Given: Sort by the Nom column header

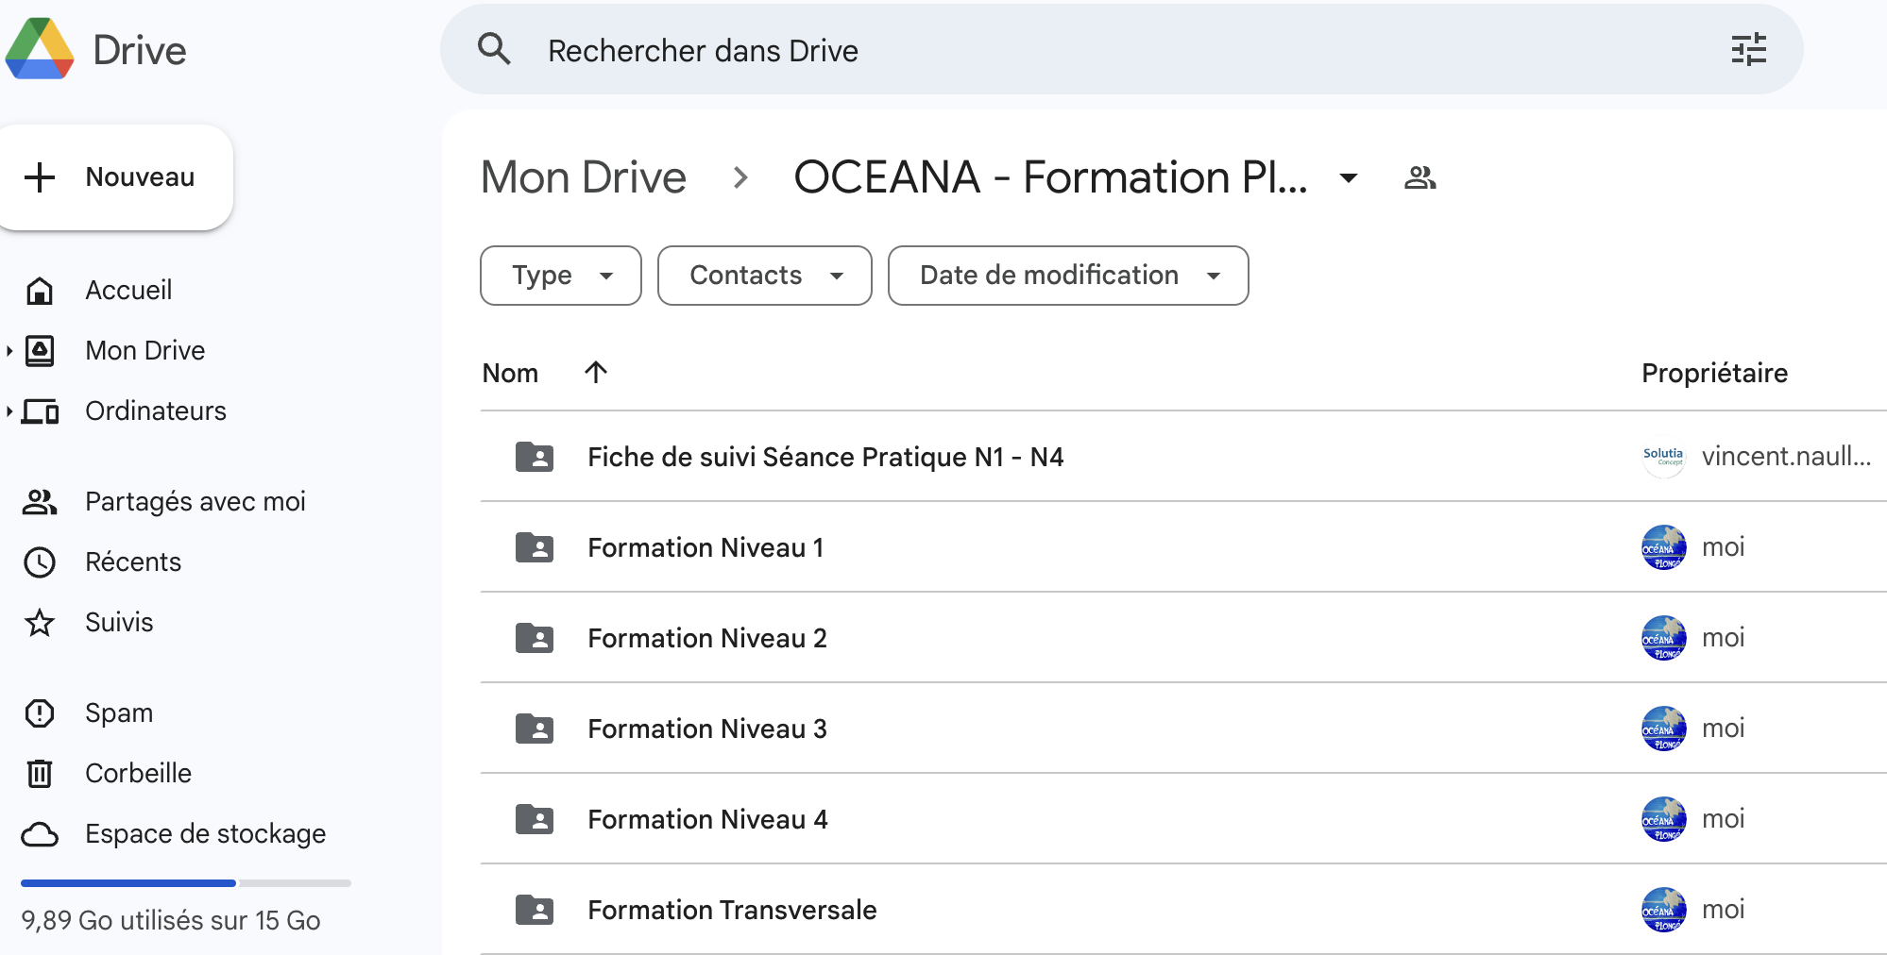Looking at the screenshot, I should tap(510, 373).
